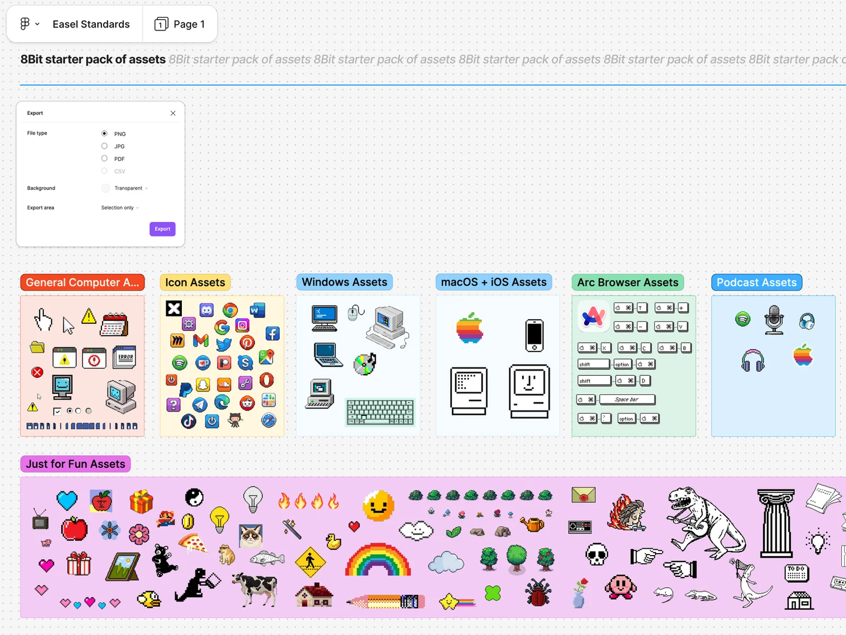Select the Windows Assets section label

[x=345, y=282]
